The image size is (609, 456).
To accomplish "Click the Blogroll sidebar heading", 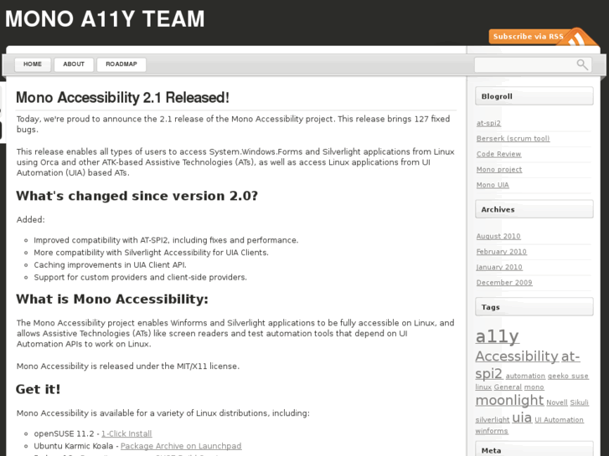I will (x=534, y=96).
